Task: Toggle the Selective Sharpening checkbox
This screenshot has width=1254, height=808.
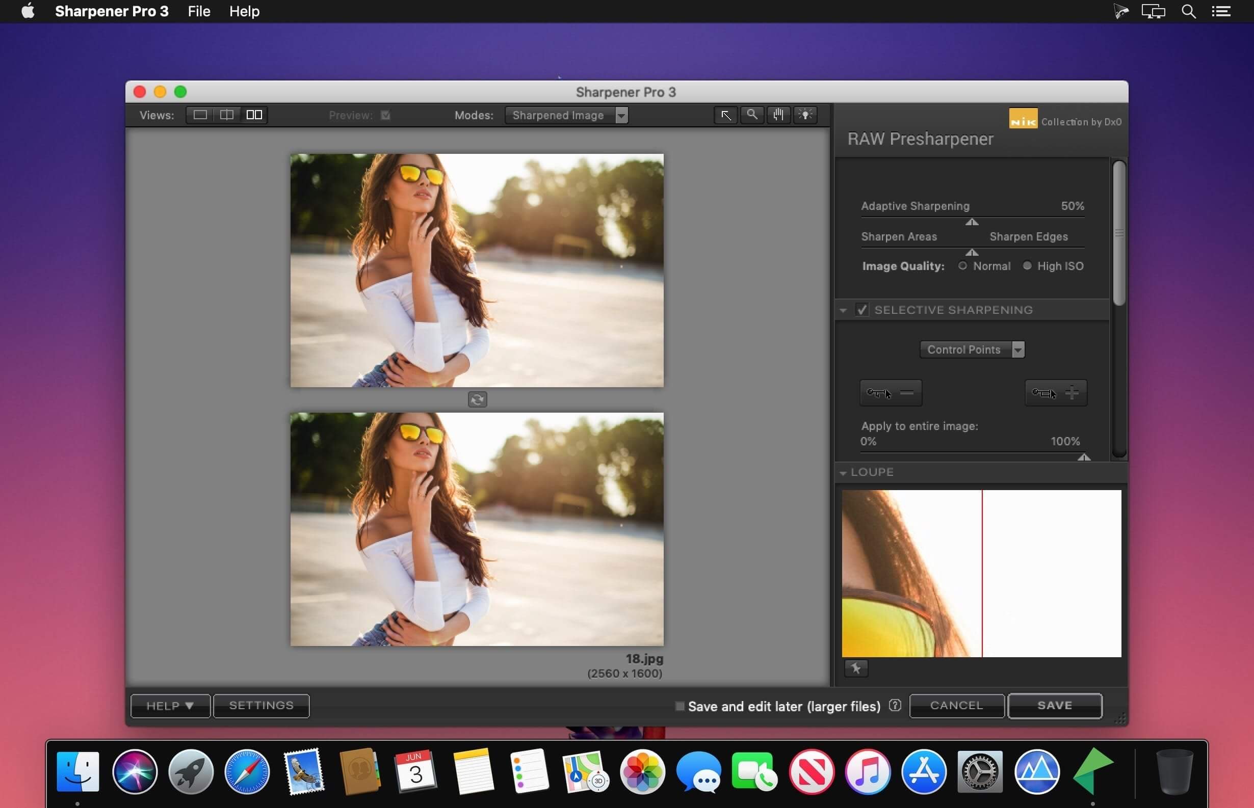Action: (x=862, y=310)
